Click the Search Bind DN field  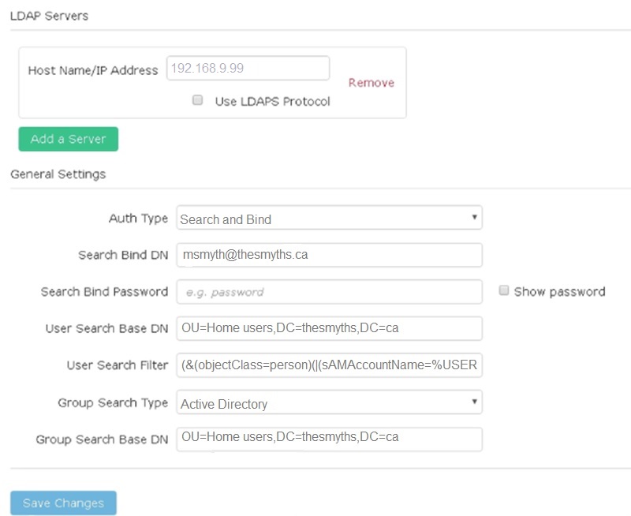pos(329,255)
